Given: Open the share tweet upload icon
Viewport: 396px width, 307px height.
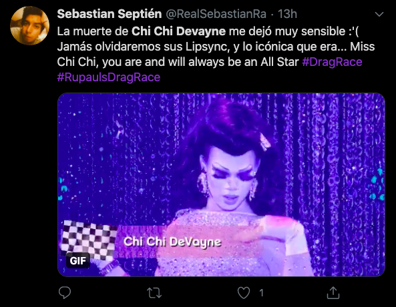Looking at the screenshot, I should point(333,292).
